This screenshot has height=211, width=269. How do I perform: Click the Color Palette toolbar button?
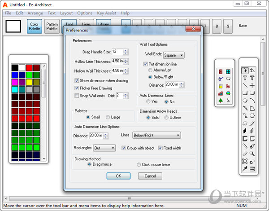pyautogui.click(x=35, y=26)
